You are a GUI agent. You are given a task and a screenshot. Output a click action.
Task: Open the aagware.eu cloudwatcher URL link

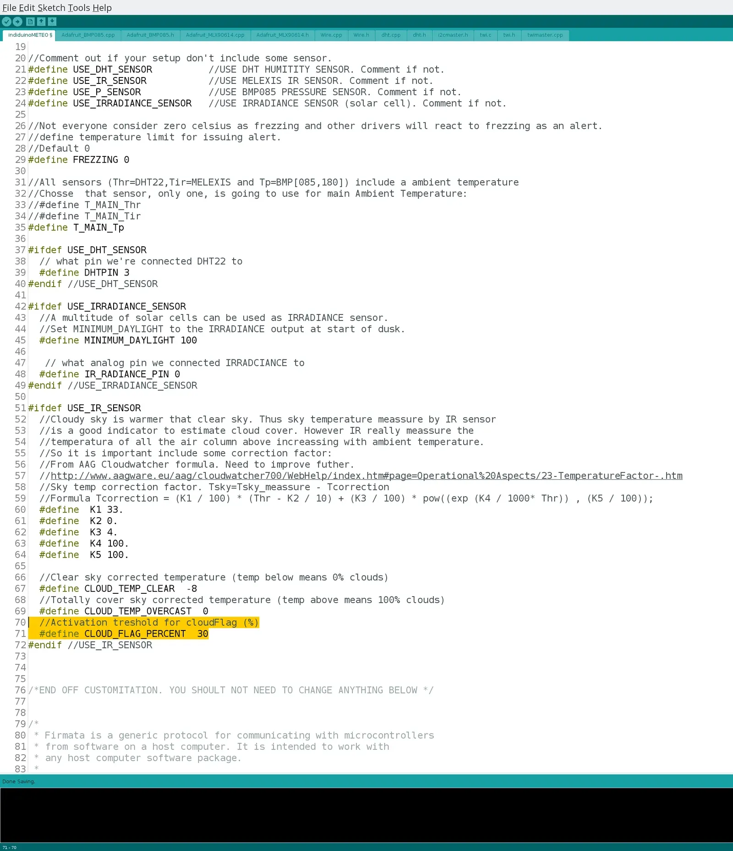point(366,476)
